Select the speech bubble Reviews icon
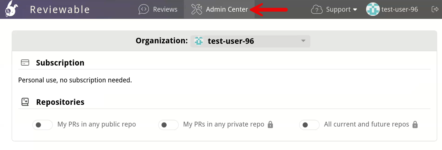 coord(144,9)
